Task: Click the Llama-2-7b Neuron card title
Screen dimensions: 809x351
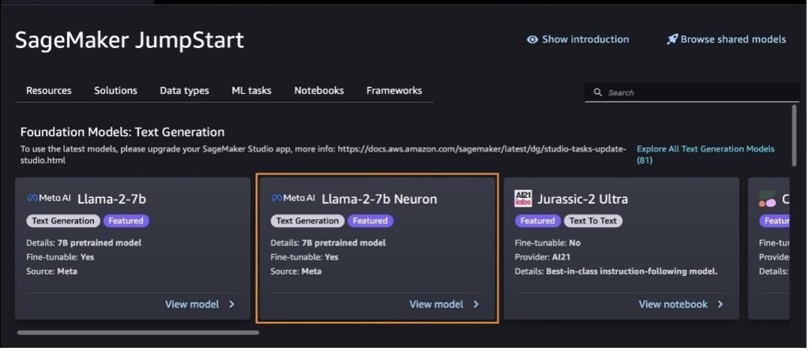Action: [379, 199]
